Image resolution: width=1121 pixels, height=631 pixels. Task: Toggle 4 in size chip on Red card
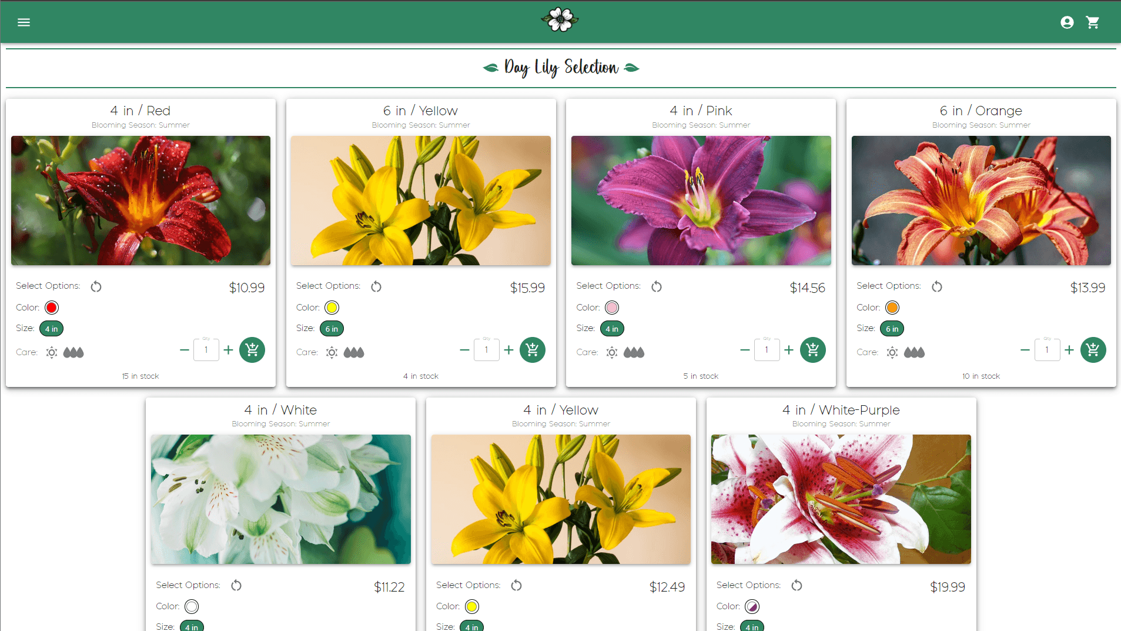[x=51, y=329]
